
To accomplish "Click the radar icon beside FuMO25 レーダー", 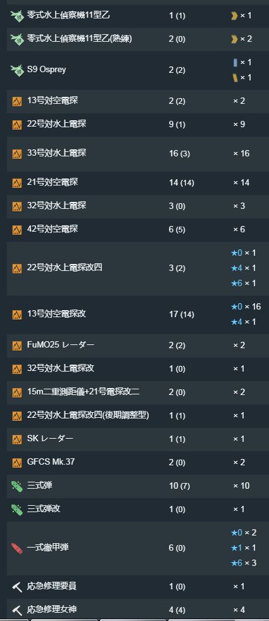I will click(17, 346).
